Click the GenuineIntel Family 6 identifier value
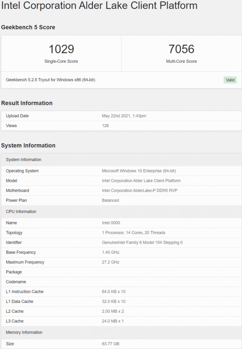The image size is (242, 349). tap(142, 243)
